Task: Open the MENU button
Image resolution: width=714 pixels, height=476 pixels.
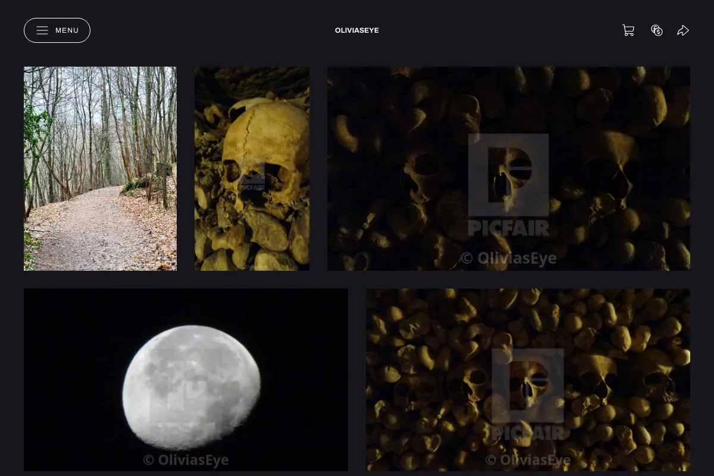Action: (x=57, y=30)
